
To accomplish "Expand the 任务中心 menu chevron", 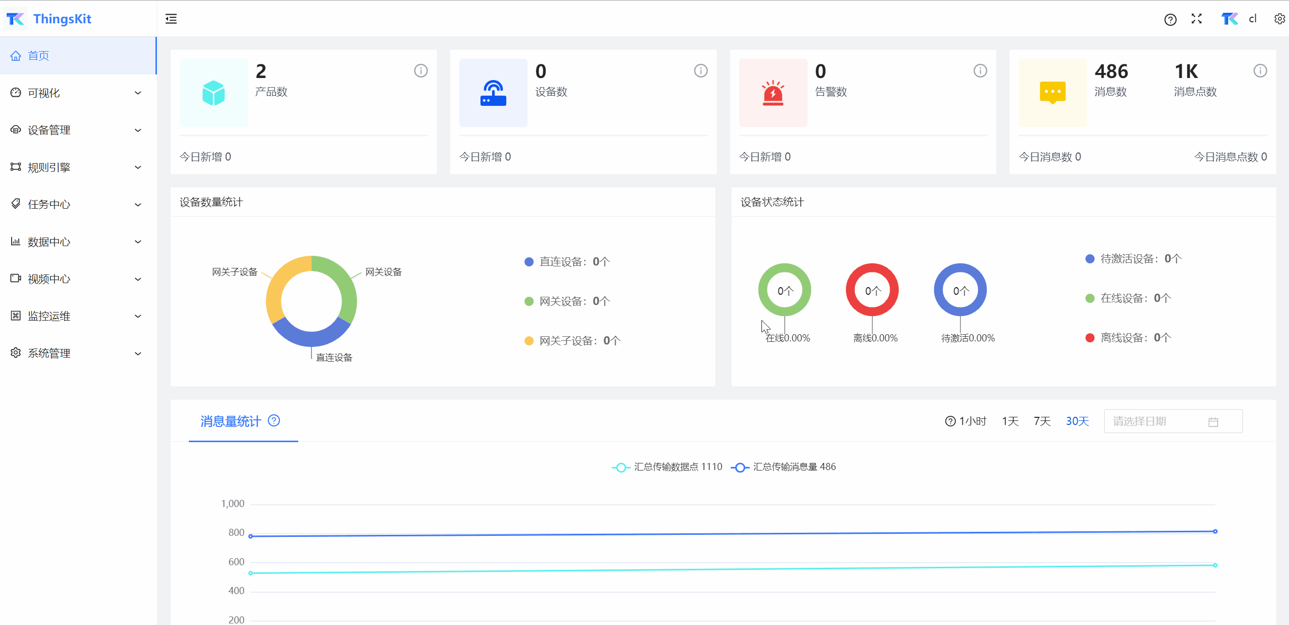I will [x=138, y=205].
